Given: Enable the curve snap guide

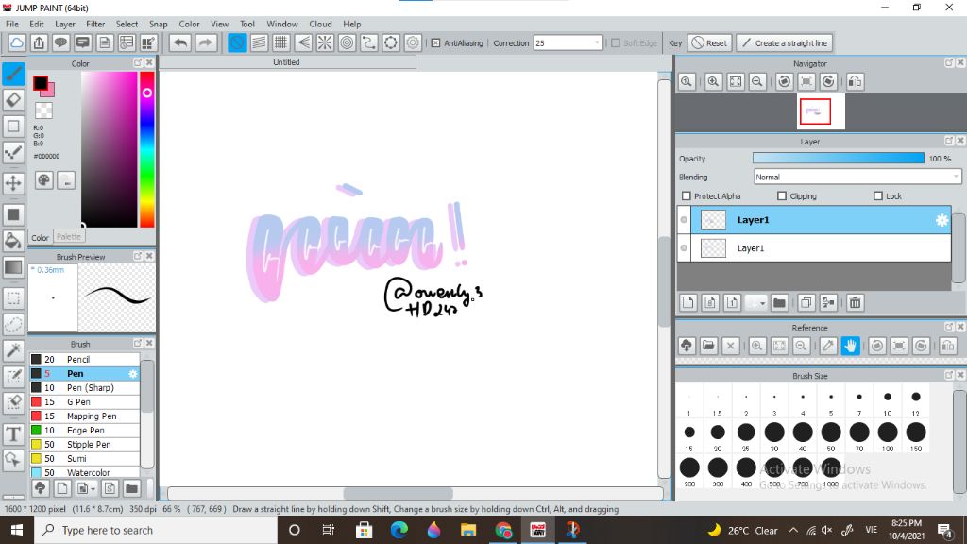Looking at the screenshot, I should pyautogui.click(x=369, y=42).
